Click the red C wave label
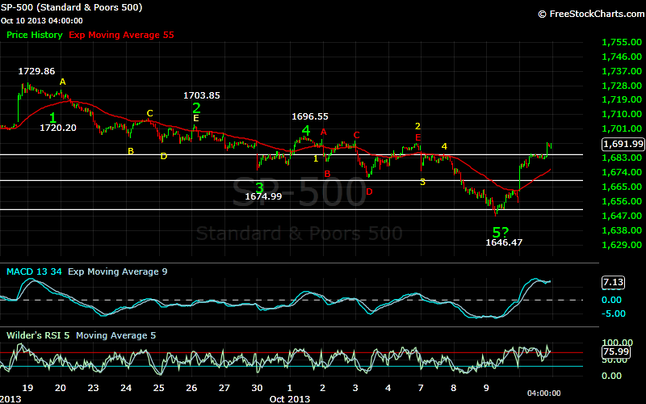 pyautogui.click(x=356, y=135)
